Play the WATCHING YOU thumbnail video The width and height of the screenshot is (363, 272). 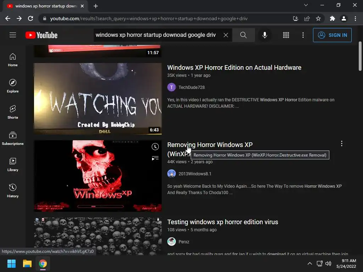point(98,99)
